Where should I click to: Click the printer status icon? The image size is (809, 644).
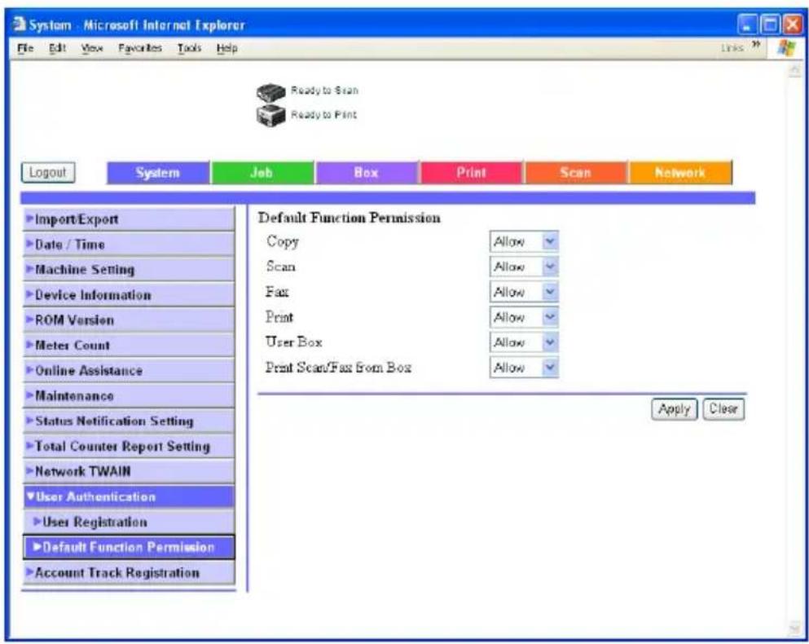click(x=270, y=116)
